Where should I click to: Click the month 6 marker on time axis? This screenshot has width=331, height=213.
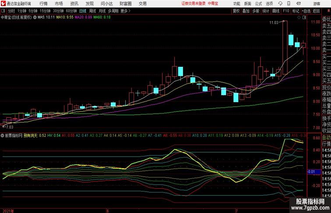(108, 211)
